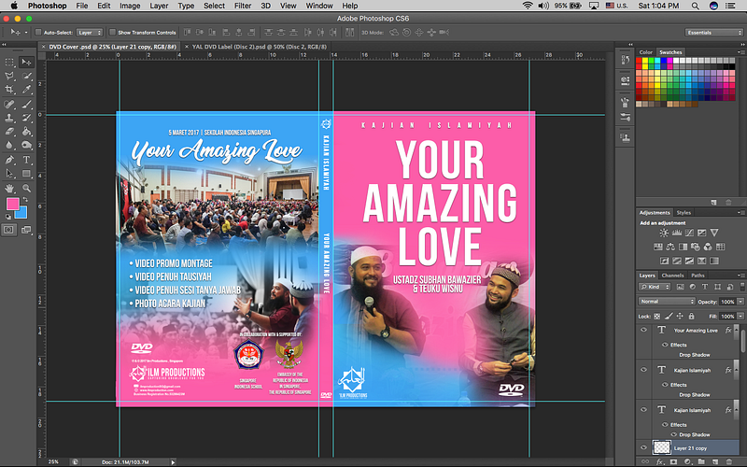This screenshot has height=467, width=747.
Task: Select the Rectangle shape tool
Action: (x=27, y=174)
